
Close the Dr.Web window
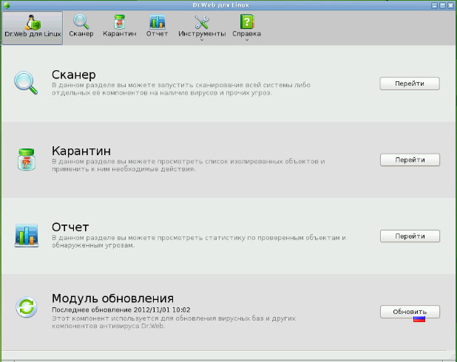pos(450,5)
